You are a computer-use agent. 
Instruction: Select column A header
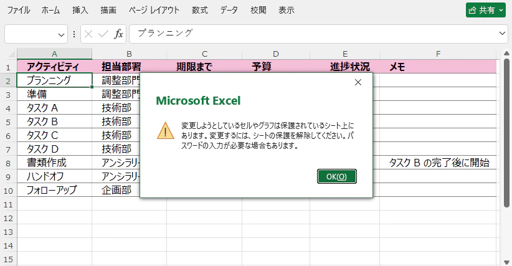coord(55,54)
